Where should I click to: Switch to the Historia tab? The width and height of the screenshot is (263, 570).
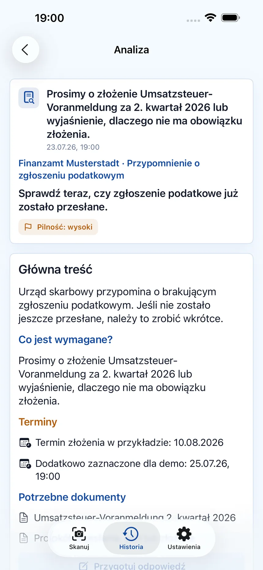[131, 538]
